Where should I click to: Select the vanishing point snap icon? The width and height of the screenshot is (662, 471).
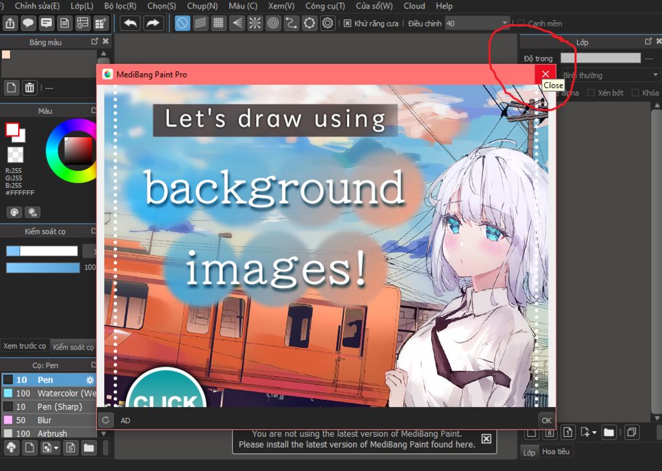coord(237,23)
